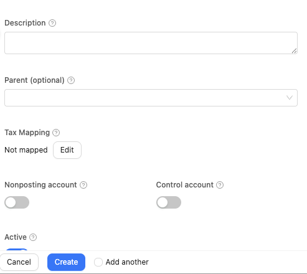Open the Tax Mapping help icon
This screenshot has height=274, width=307.
[x=56, y=133]
